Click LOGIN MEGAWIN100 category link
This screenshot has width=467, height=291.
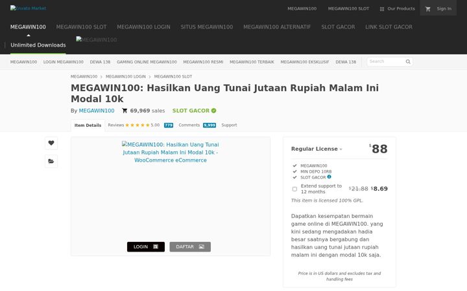63,62
